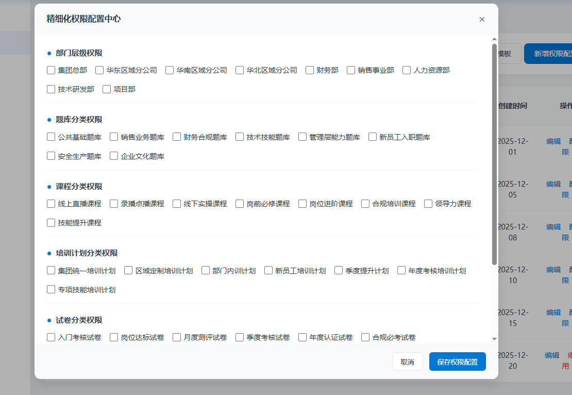Click 新增权限配置 button behind the dialog
This screenshot has height=395, width=572.
coord(550,54)
